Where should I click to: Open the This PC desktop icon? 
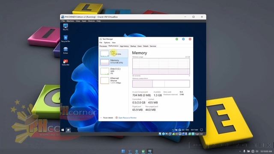(x=66, y=27)
